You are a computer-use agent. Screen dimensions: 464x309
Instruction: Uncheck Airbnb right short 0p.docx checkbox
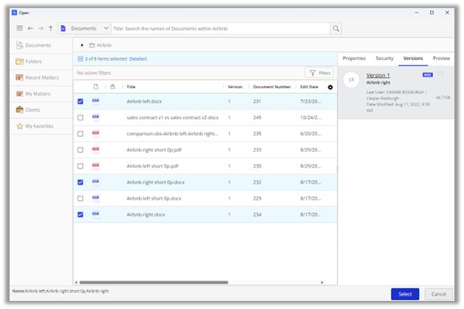pyautogui.click(x=81, y=182)
